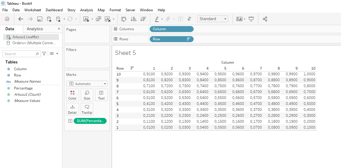Click the Share workbook icon
Viewport: 341px width, 168px height.
pos(265,19)
